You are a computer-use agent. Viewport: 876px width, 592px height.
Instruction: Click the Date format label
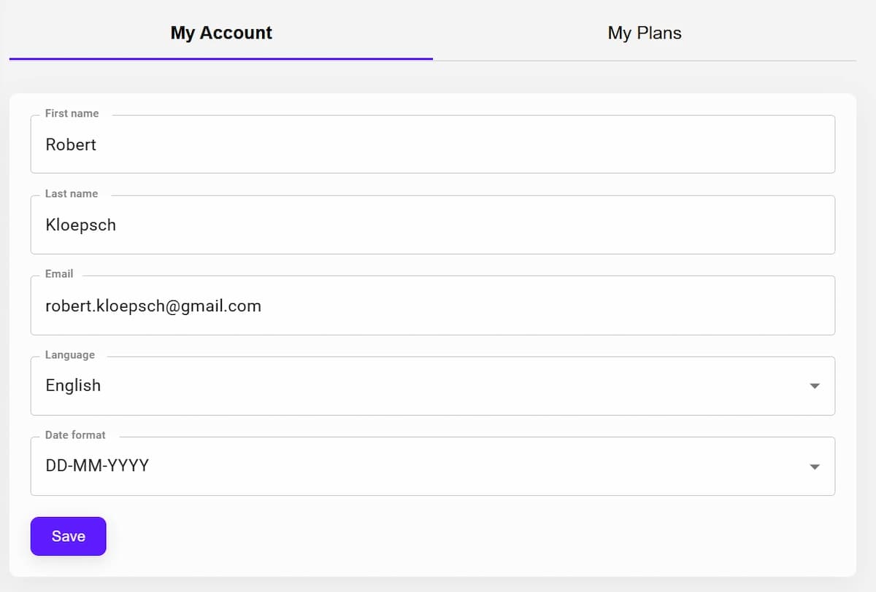[x=75, y=435]
